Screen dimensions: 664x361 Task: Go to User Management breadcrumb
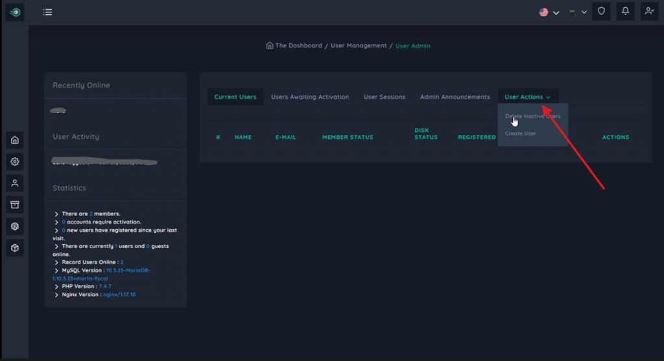click(x=359, y=45)
